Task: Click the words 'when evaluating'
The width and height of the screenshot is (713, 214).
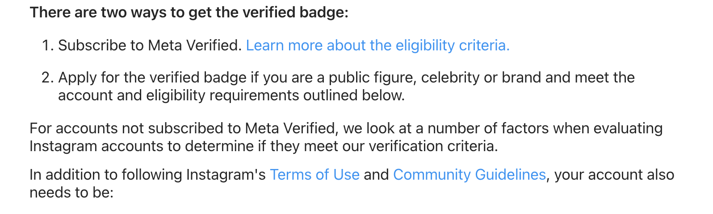Action: tap(608, 128)
